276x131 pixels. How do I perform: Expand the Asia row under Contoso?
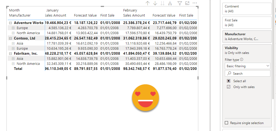[x=13, y=43]
